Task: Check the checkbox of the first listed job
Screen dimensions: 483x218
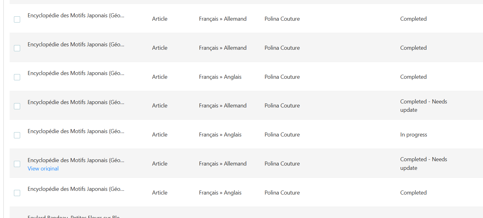Action: (x=17, y=19)
